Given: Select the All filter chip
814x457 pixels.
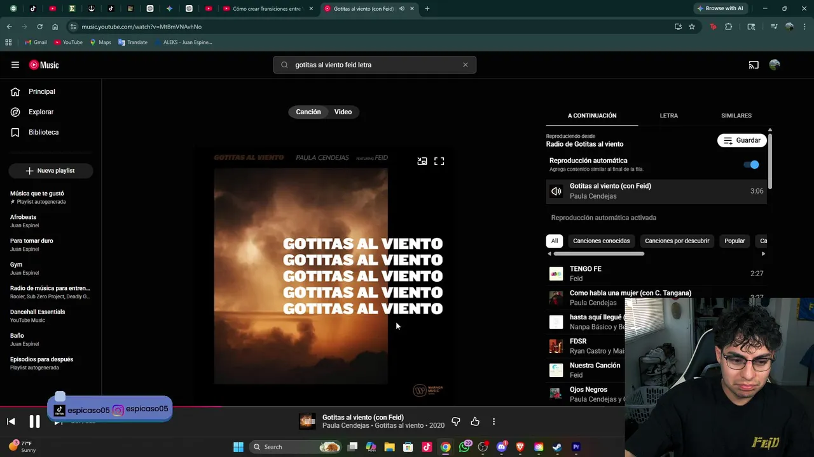Looking at the screenshot, I should (x=555, y=241).
